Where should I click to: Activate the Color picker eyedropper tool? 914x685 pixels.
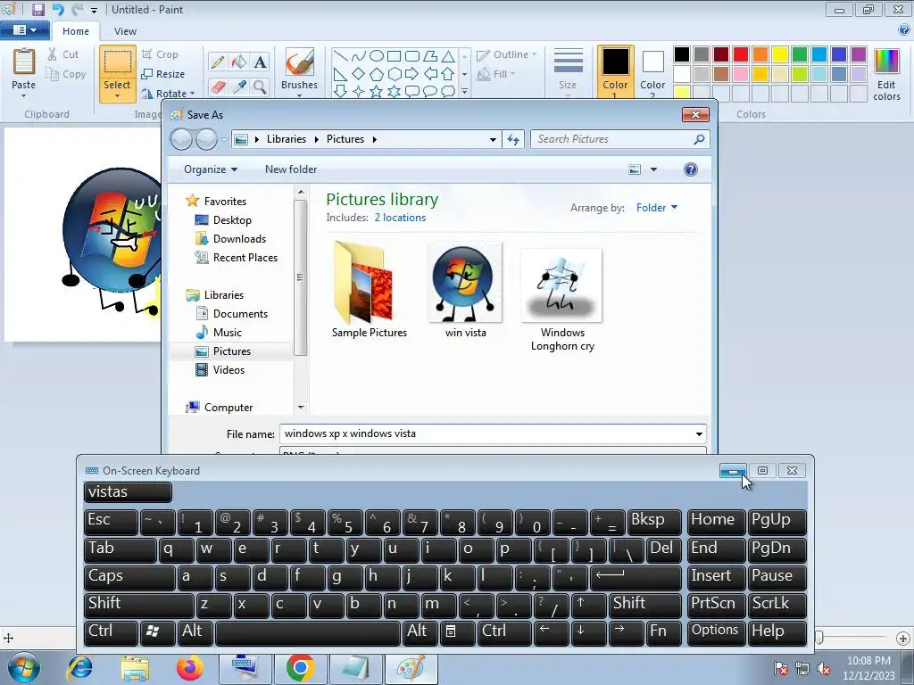[x=239, y=87]
